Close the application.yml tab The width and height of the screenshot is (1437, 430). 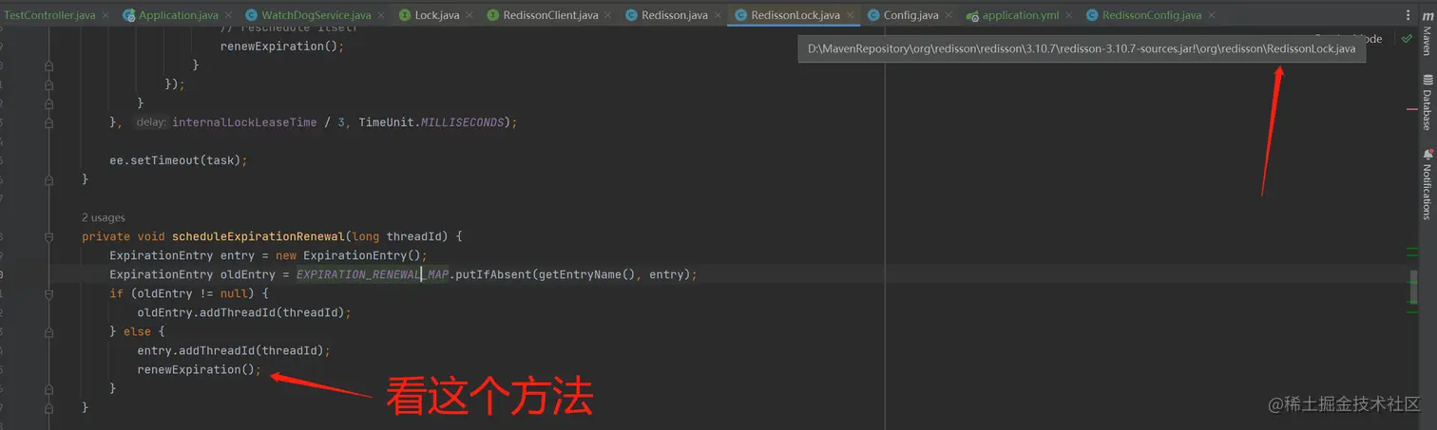[1070, 15]
